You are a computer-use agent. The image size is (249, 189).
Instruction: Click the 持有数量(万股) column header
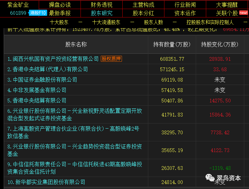172,44
